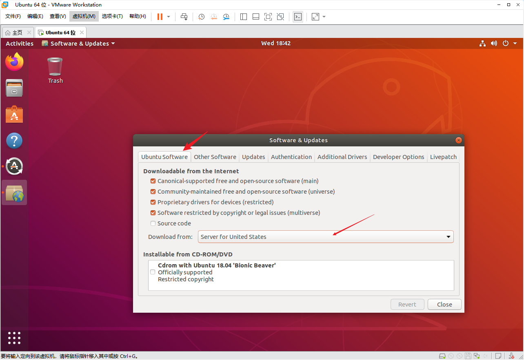Screen dimensions: 524x360
Task: Open the snapshot manager wrench-clock icon
Action: click(226, 17)
